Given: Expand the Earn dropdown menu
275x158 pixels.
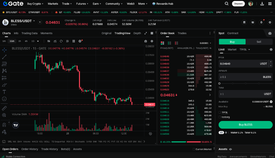Looking at the screenshot, I should point(97,4).
